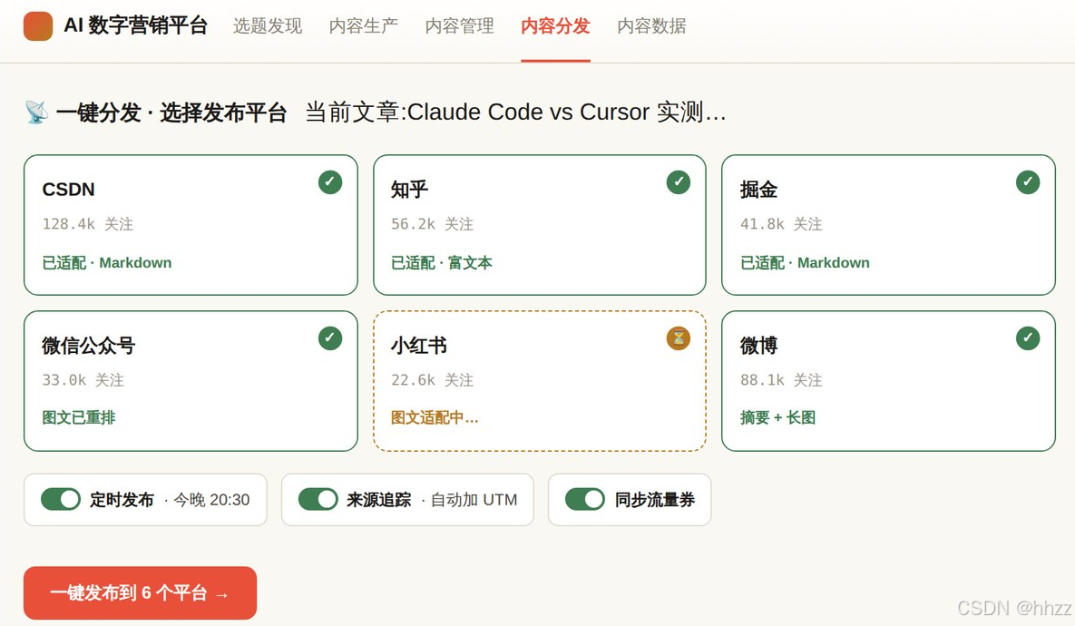This screenshot has width=1075, height=626.
Task: Click the 今晚 20:30 schedule time
Action: coord(211,500)
